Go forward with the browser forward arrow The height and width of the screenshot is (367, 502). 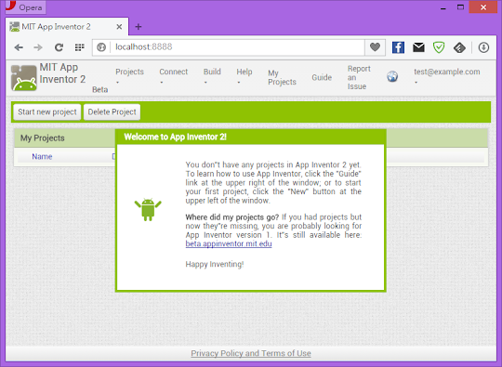pyautogui.click(x=38, y=47)
